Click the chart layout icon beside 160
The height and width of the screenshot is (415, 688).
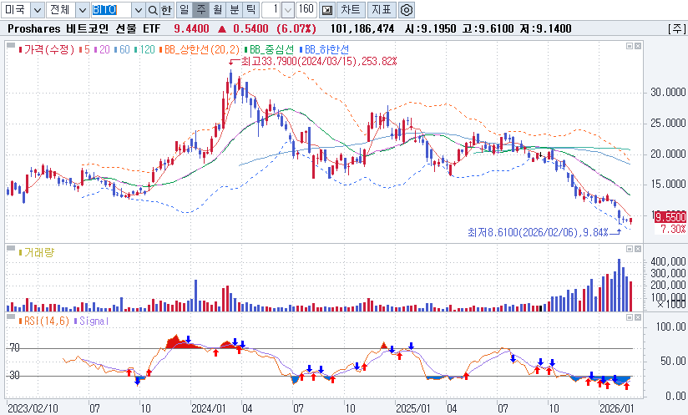coord(326,10)
